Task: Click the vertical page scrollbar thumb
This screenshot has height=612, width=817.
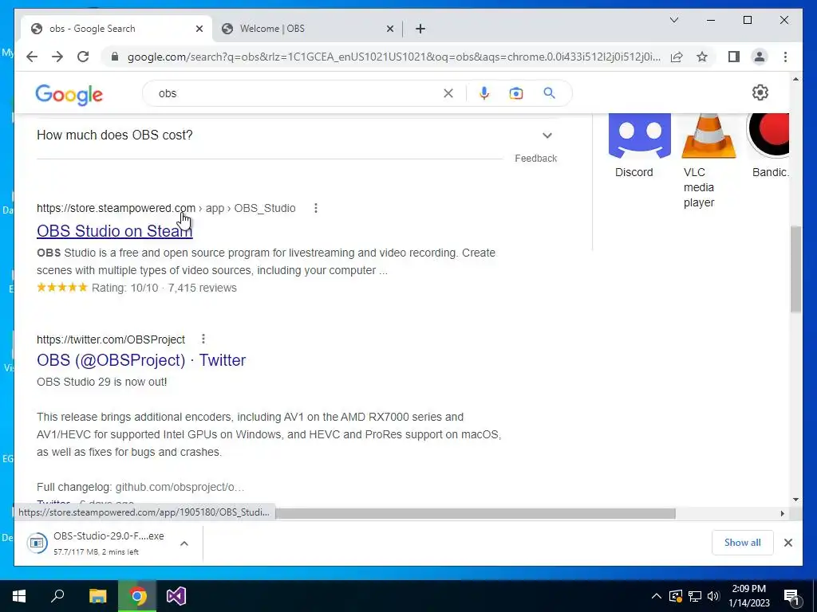Action: (x=795, y=269)
